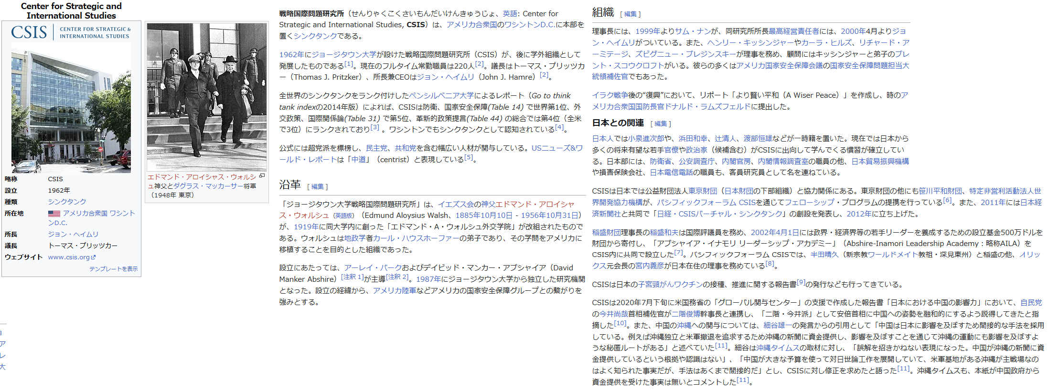The width and height of the screenshot is (1048, 390).
Task: Open the 最高経営責任者 link
Action: point(794,31)
